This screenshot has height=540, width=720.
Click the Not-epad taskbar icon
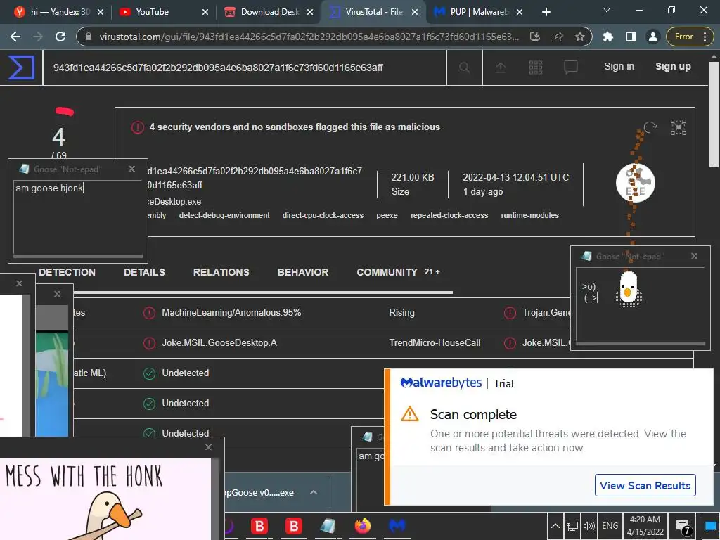(328, 526)
